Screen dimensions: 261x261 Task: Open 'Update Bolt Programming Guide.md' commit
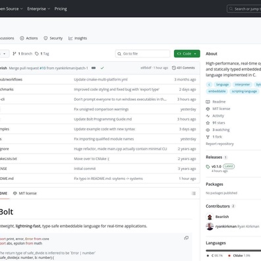pyautogui.click(x=103, y=119)
